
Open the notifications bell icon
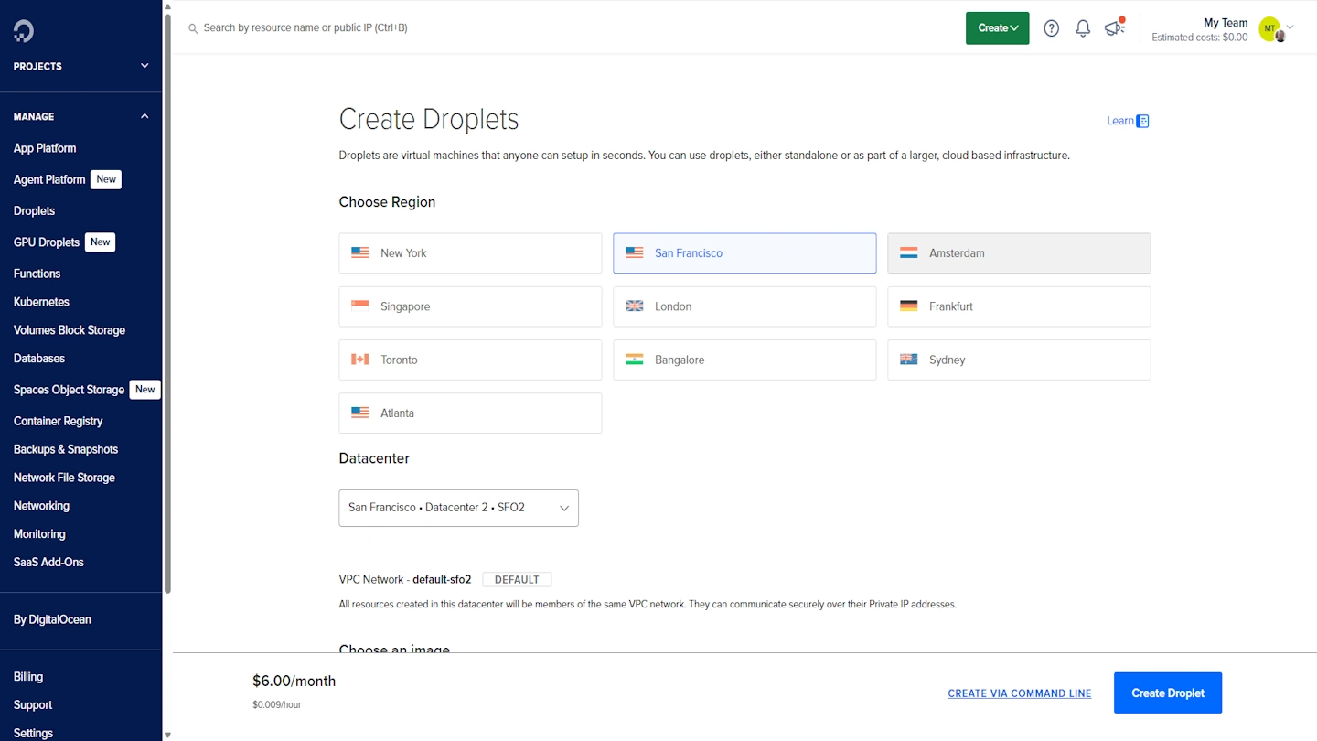pos(1083,28)
